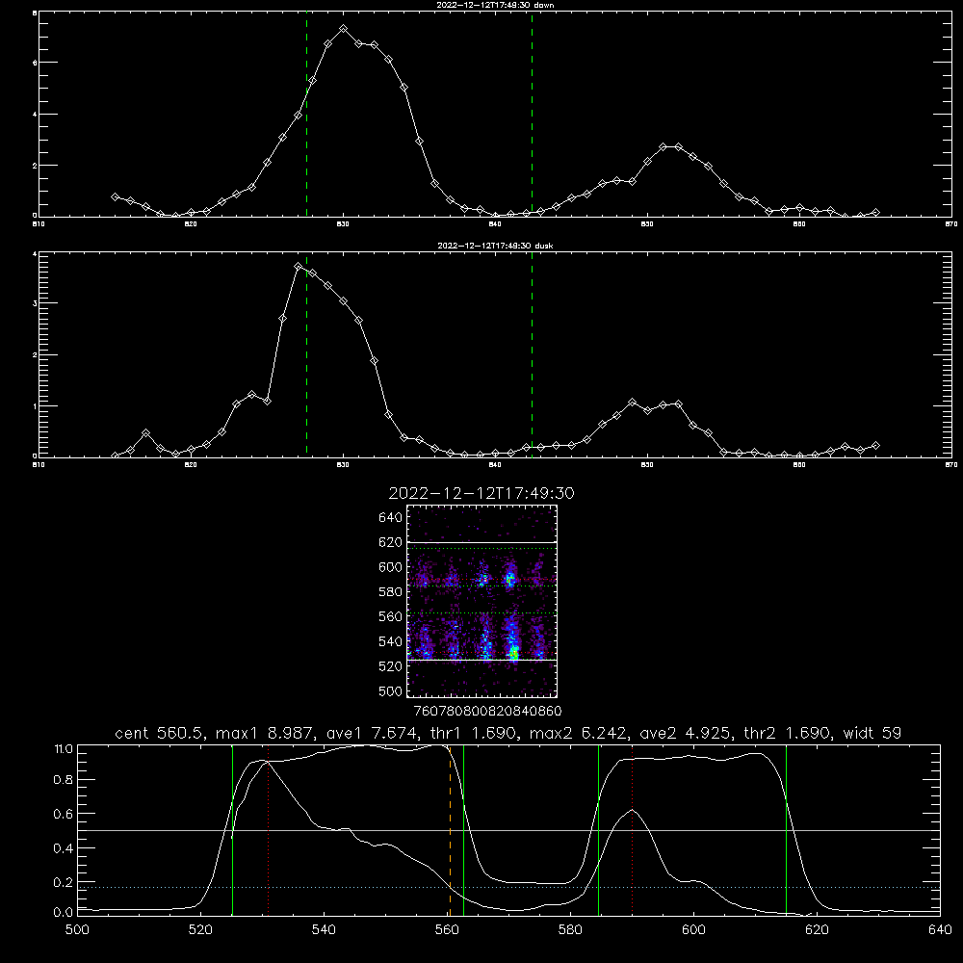Click the red dotted peak line near 531
Viewport: 963px width, 963px height.
pyautogui.click(x=269, y=830)
